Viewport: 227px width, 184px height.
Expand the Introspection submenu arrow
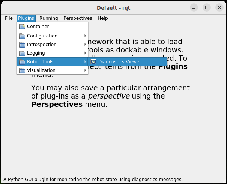pyautogui.click(x=85, y=45)
